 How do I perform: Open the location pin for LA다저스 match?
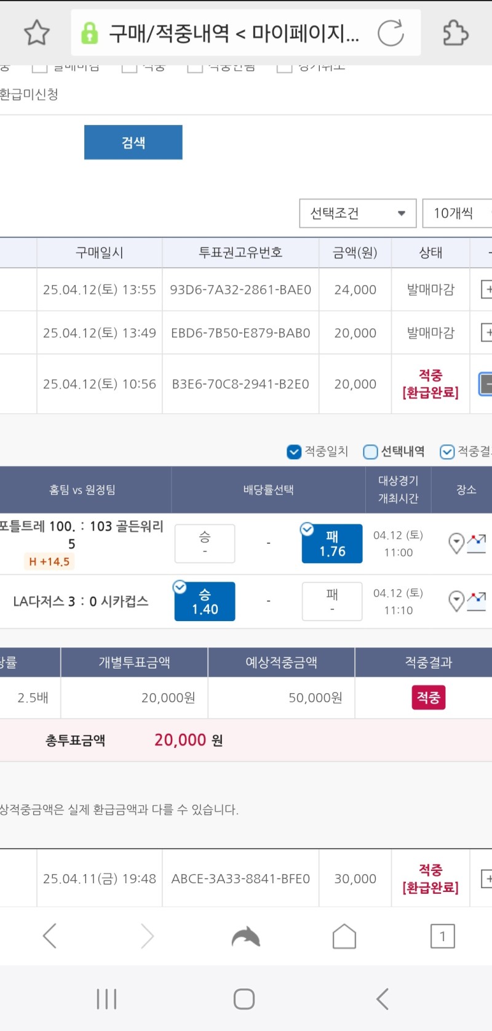456,601
